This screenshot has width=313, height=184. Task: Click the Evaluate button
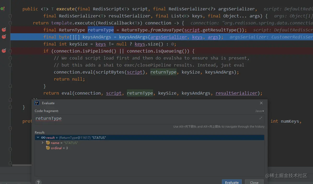(232, 182)
